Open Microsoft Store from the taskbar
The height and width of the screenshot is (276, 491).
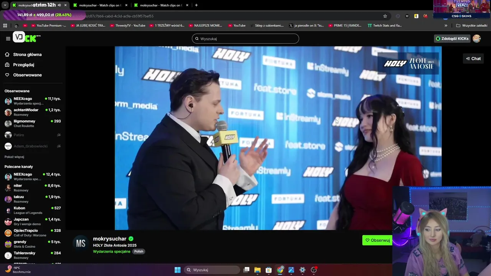269,270
